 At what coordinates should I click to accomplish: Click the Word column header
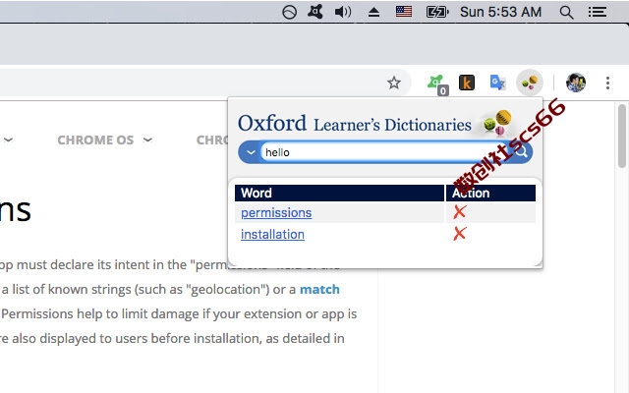pos(339,193)
